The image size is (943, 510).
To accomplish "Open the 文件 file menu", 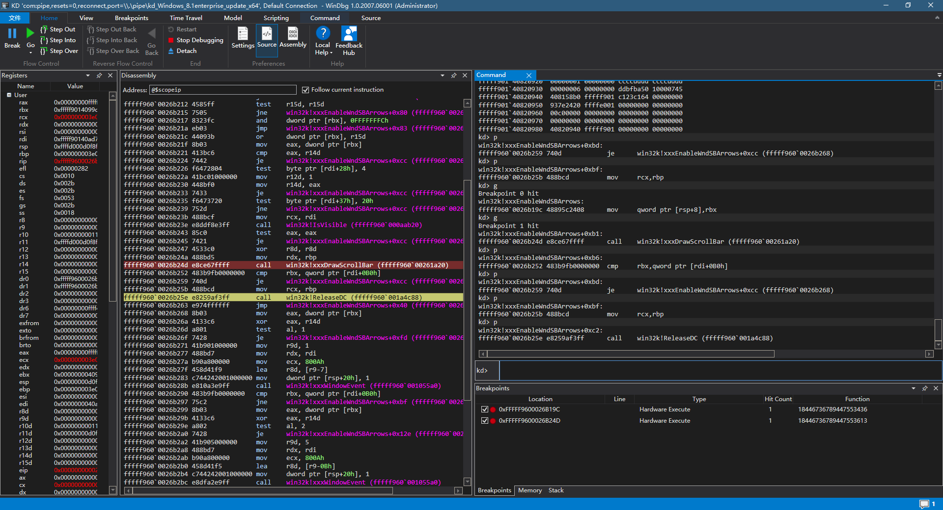I will [15, 18].
